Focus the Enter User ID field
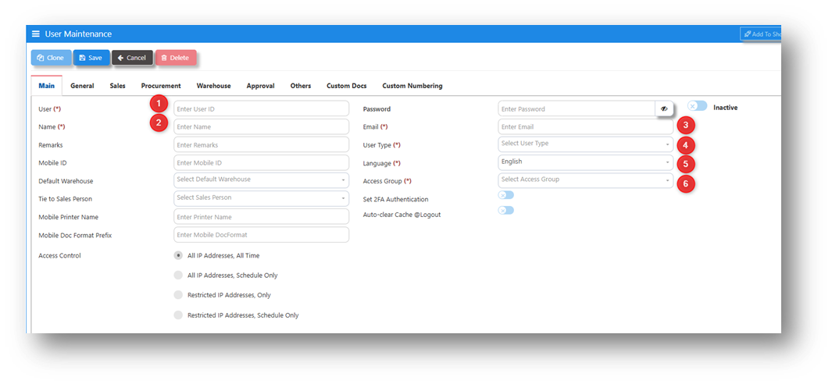This screenshot has height=384, width=832. 261,108
